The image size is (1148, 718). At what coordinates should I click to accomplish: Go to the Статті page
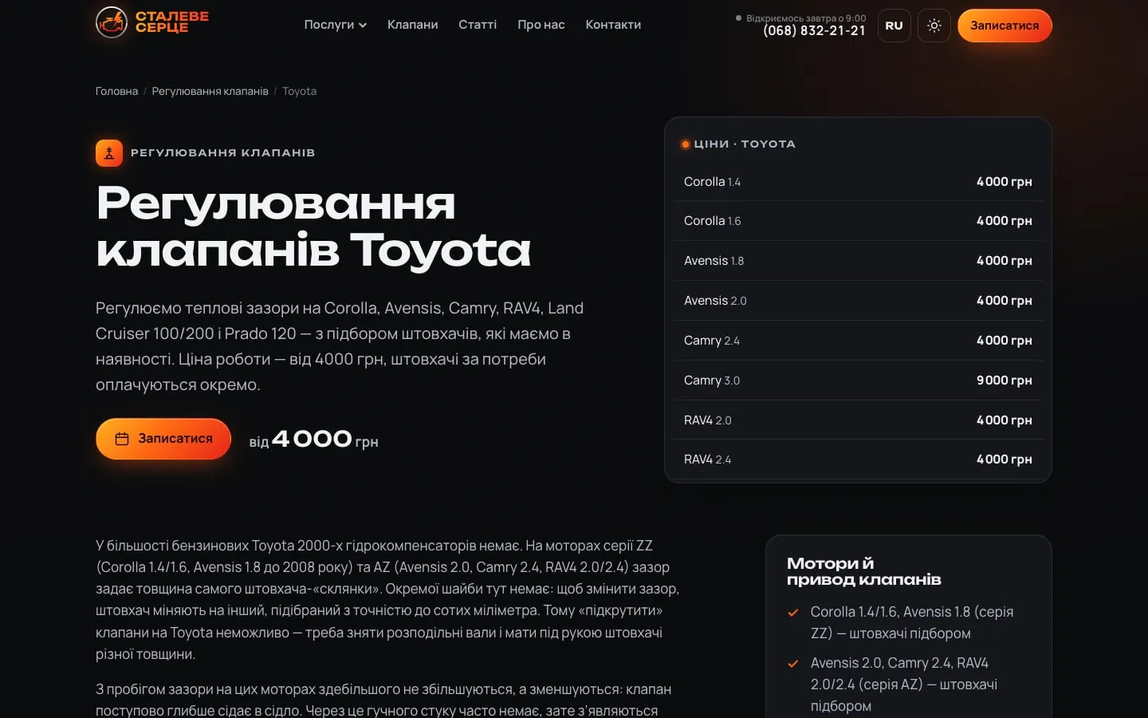[x=478, y=25]
